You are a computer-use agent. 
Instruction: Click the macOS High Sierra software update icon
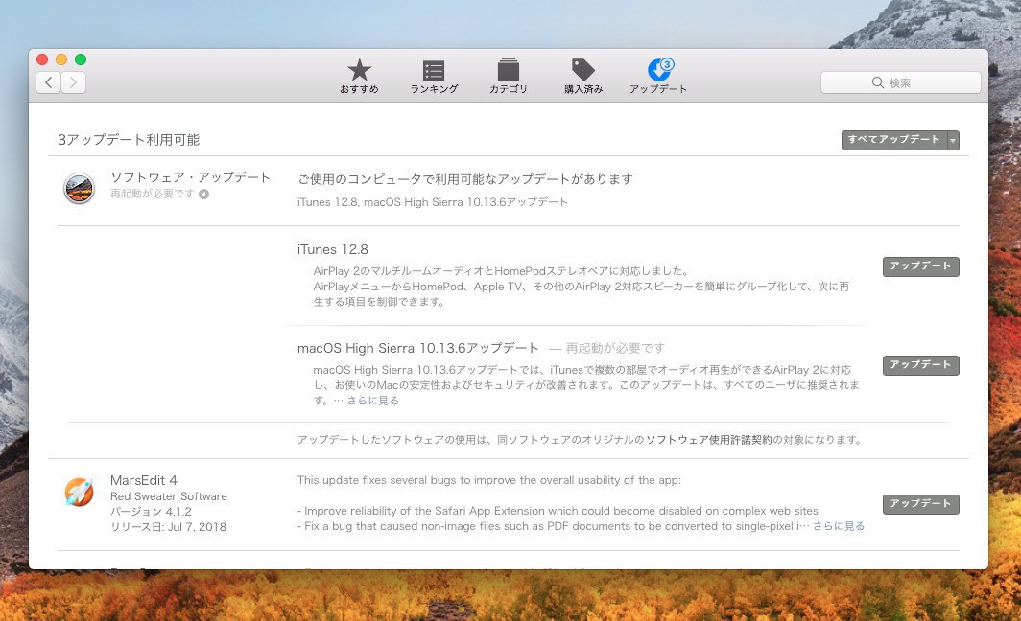tap(79, 189)
